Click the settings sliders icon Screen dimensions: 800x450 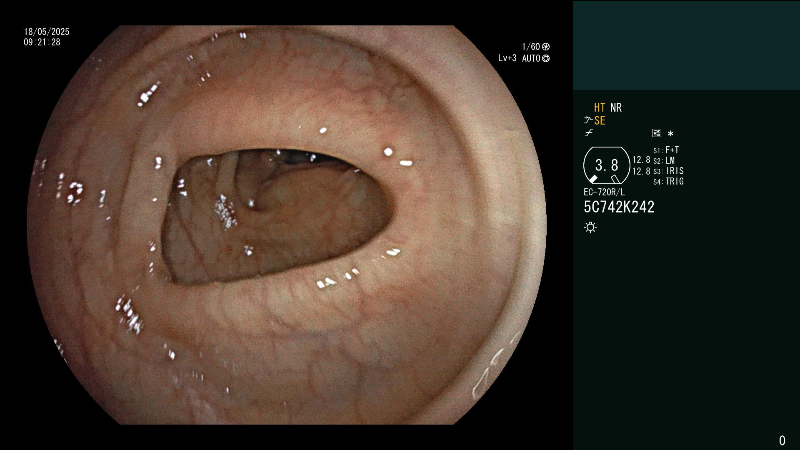coord(657,133)
